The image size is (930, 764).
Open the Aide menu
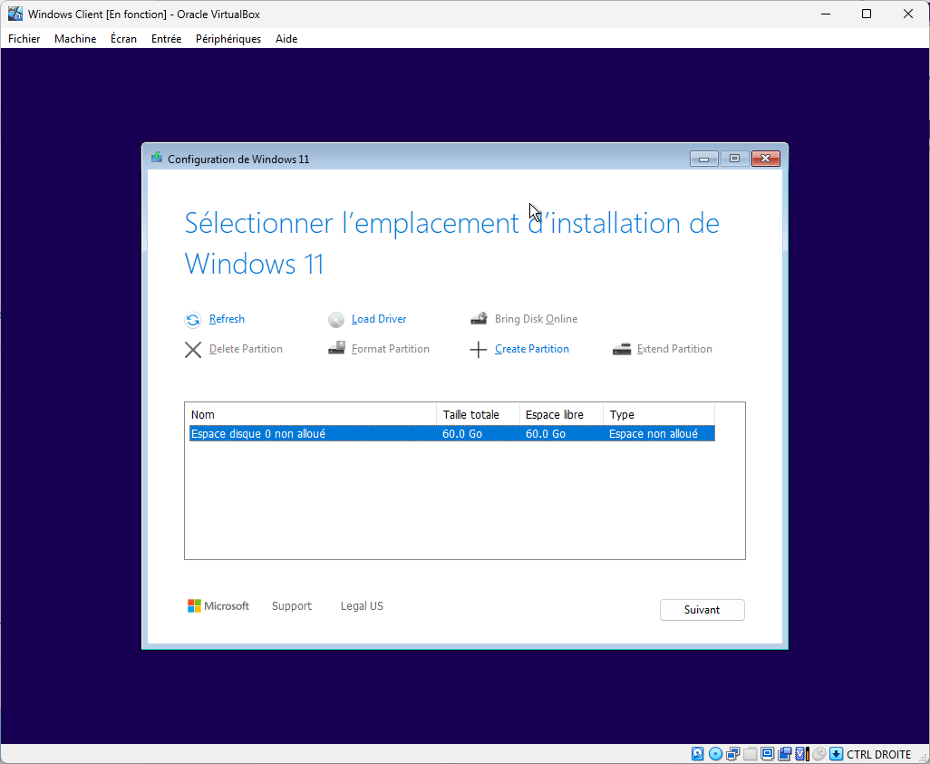[286, 39]
